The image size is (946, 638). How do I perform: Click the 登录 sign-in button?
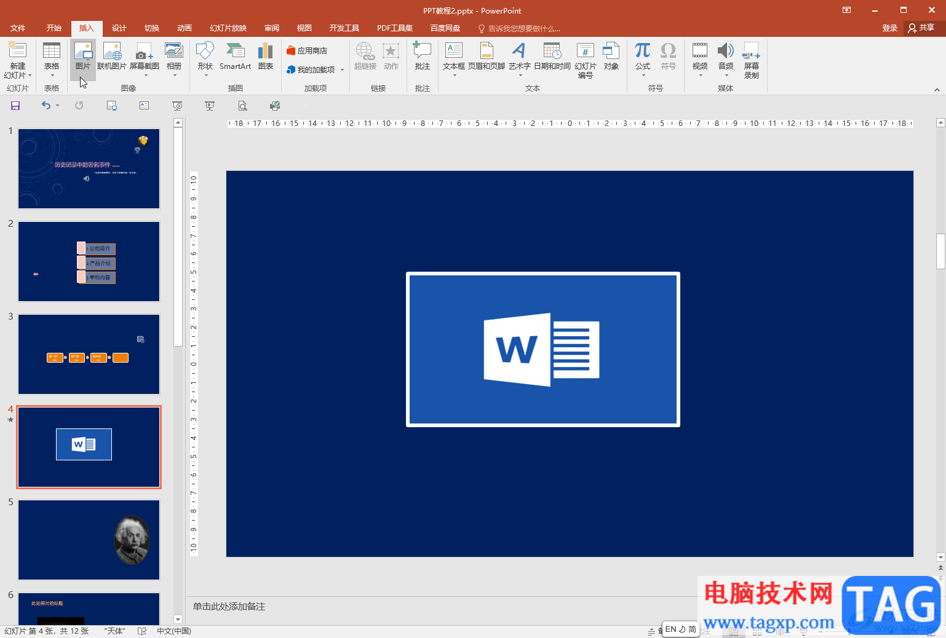(x=889, y=28)
